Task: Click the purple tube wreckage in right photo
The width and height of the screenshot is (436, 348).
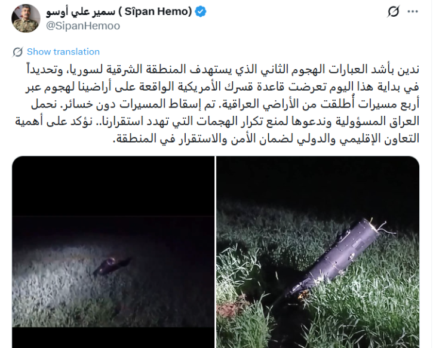Action: coord(331,258)
